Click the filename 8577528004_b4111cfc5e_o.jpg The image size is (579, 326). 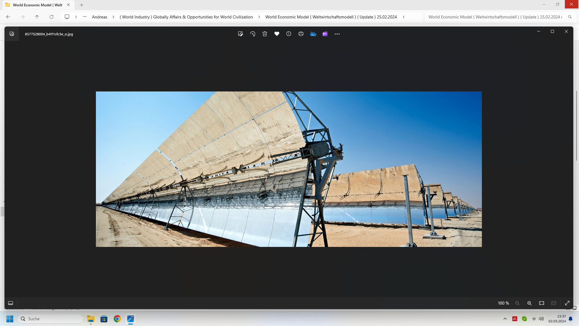tap(49, 34)
